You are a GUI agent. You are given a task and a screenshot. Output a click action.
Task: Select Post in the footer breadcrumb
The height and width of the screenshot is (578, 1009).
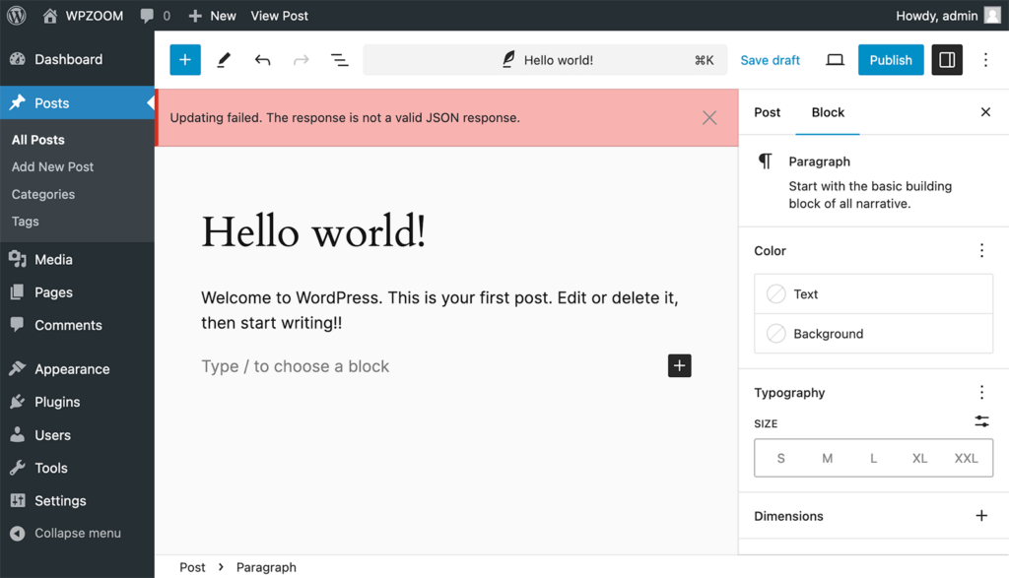point(192,567)
